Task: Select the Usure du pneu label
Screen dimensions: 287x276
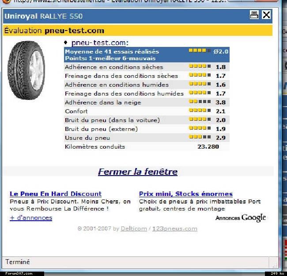Action: 87,138
